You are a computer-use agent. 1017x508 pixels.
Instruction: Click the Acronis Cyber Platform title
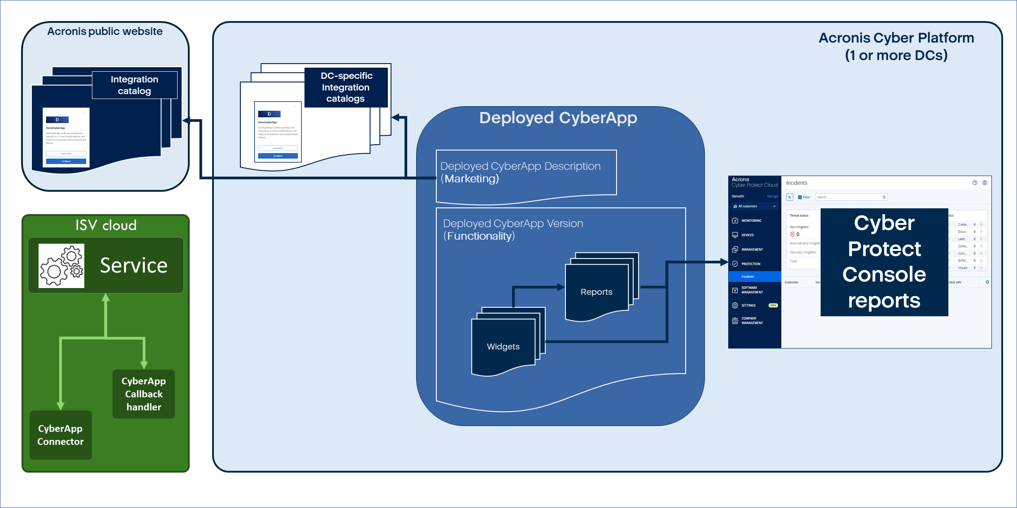tap(896, 46)
